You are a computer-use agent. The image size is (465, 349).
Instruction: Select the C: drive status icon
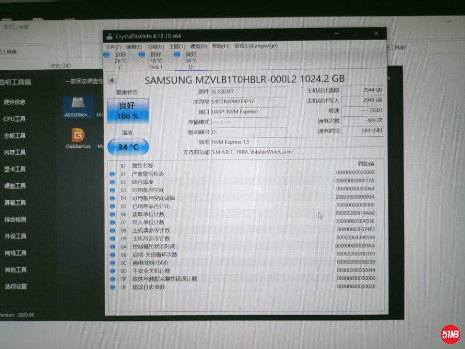[x=108, y=55]
